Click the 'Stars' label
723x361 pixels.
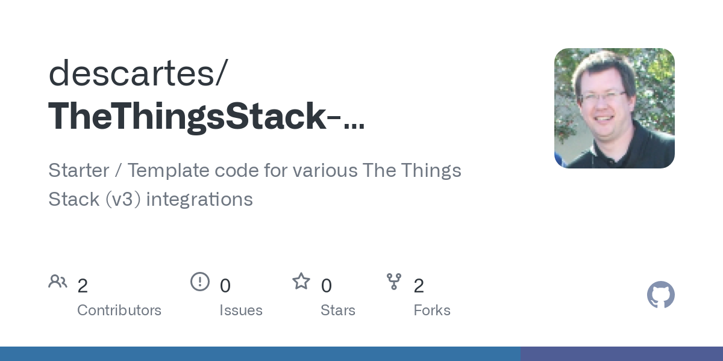pyautogui.click(x=338, y=310)
